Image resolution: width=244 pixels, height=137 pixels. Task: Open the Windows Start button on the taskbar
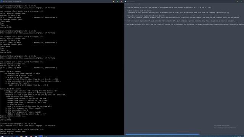[x=2, y=136]
